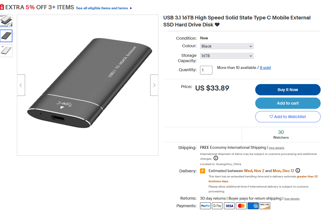Image resolution: width=324 pixels, height=212 pixels.
Task: Open the Colour dropdown showing Black
Action: [x=227, y=46]
